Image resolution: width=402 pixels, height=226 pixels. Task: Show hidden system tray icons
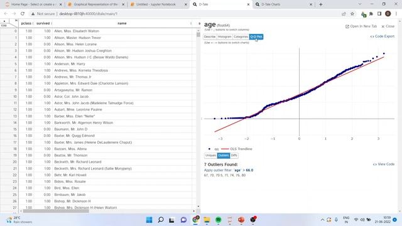[x=322, y=220]
